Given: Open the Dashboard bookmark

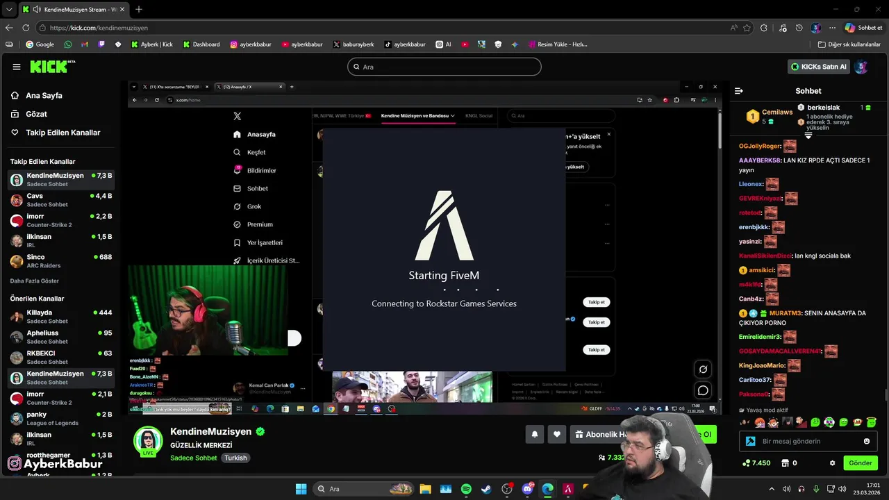Looking at the screenshot, I should click(201, 44).
